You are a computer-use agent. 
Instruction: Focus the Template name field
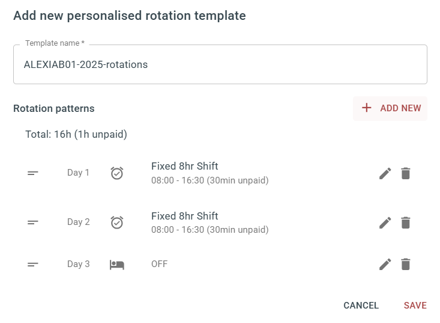tap(220, 64)
